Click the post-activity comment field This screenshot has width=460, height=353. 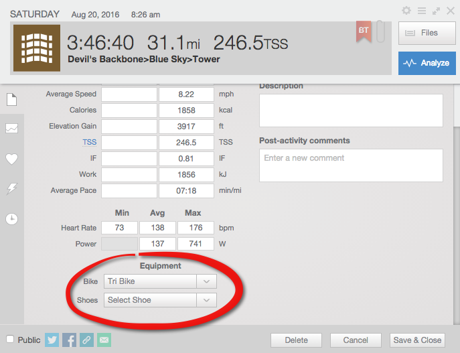coord(351,165)
